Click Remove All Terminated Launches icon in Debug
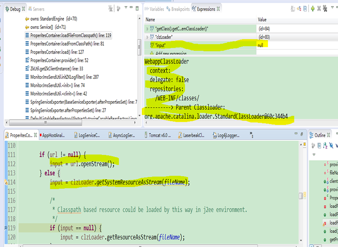The width and height of the screenshot is (338, 247). tap(110, 8)
